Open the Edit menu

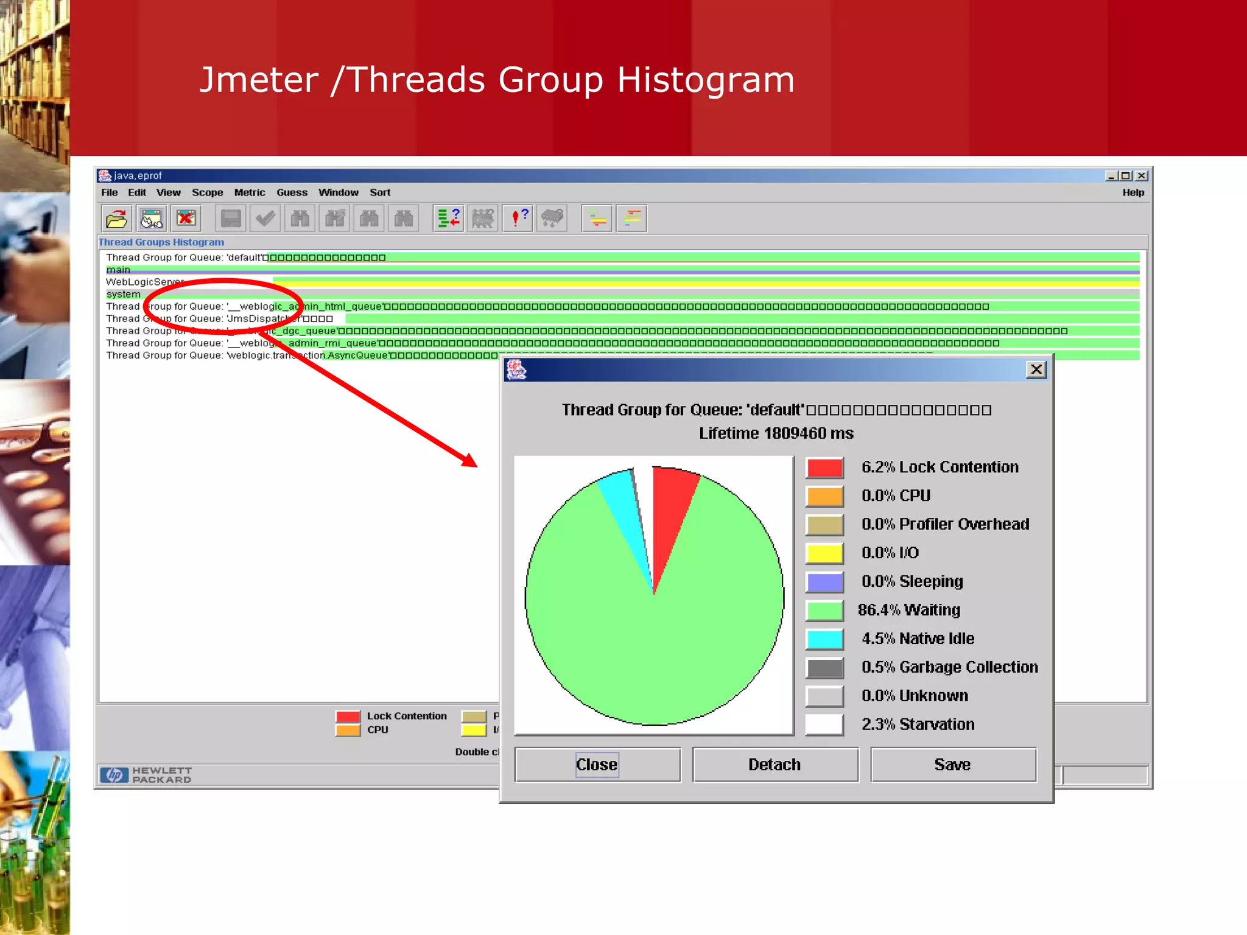(x=137, y=192)
